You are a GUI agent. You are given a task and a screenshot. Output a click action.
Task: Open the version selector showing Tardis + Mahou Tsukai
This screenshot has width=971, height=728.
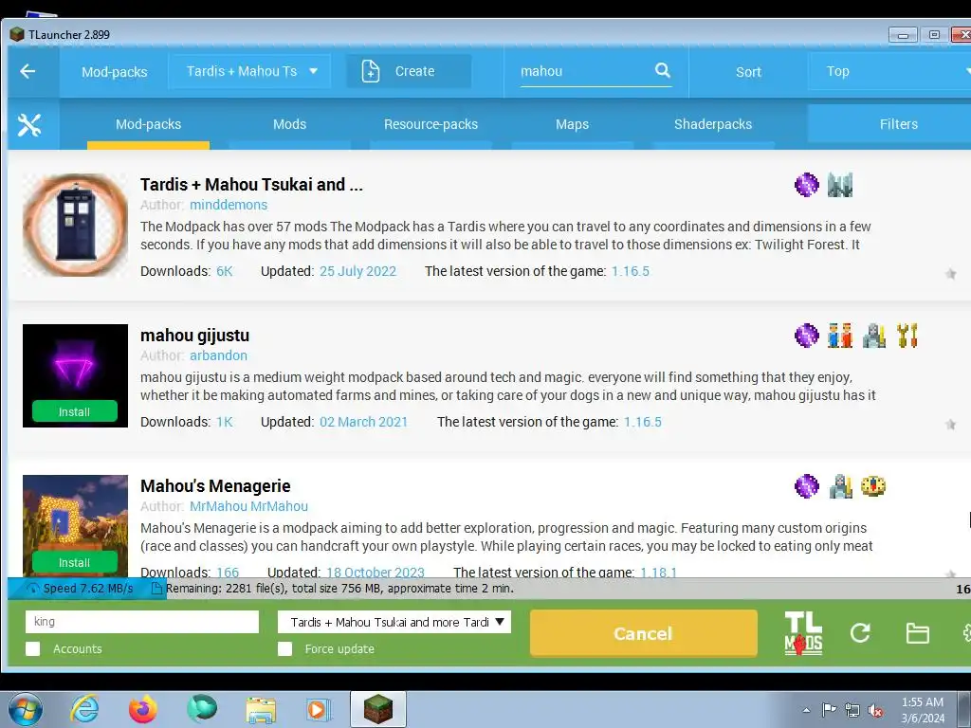point(394,622)
